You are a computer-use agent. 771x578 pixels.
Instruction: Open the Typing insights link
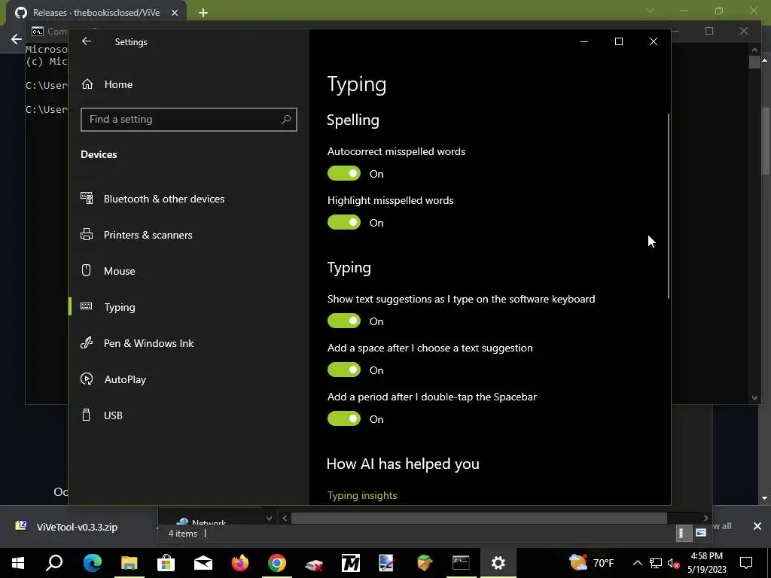362,495
